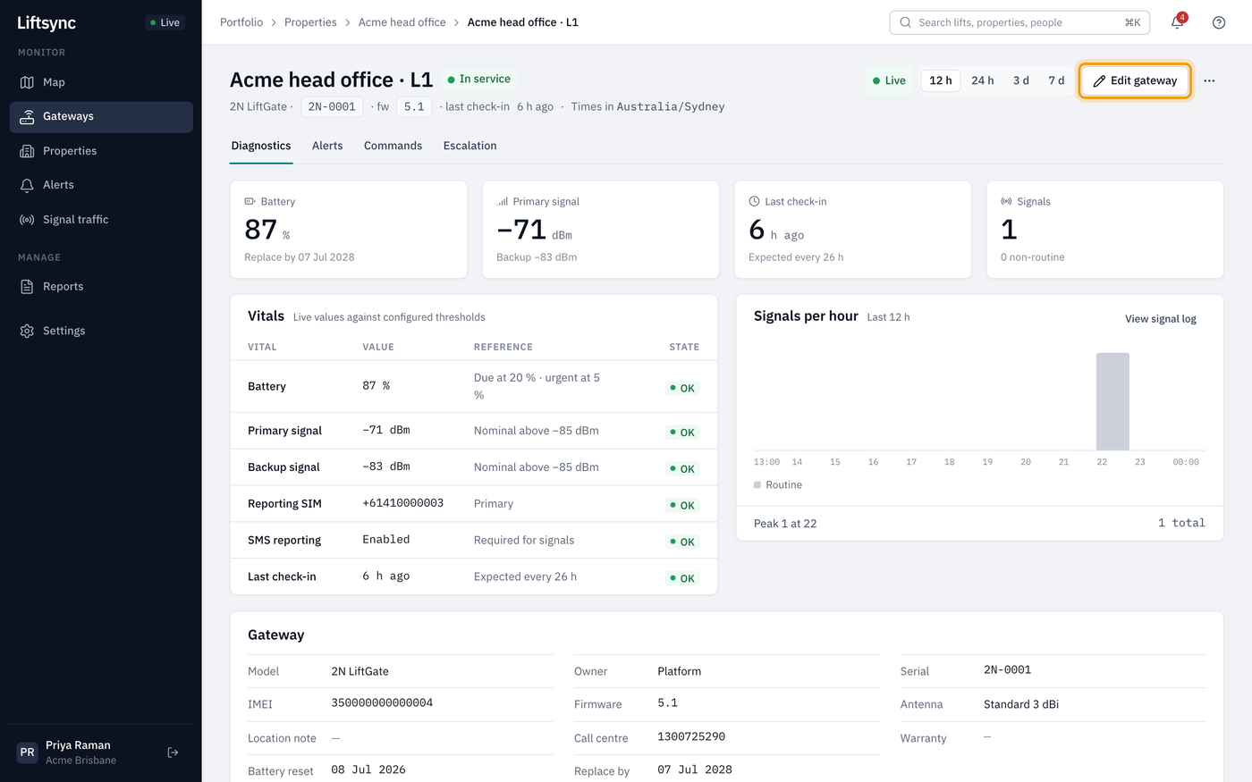Image resolution: width=1252 pixels, height=782 pixels.
Task: Open Reports in the sidebar
Action: tap(101, 287)
